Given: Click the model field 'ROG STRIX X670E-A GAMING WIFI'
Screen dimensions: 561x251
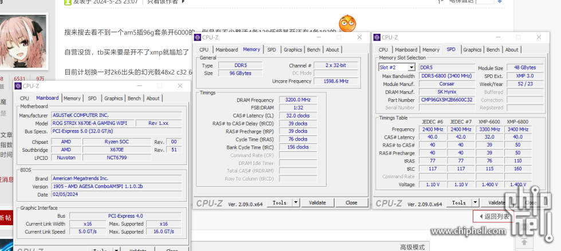Looking at the screenshot, I should click(x=93, y=123).
